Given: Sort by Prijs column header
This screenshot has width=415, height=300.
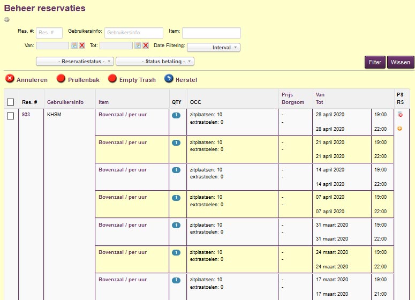Looking at the screenshot, I should pos(287,94).
